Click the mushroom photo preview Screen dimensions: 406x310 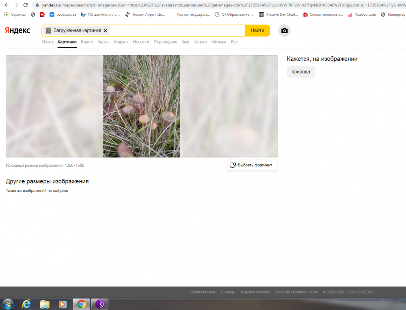coord(141,106)
